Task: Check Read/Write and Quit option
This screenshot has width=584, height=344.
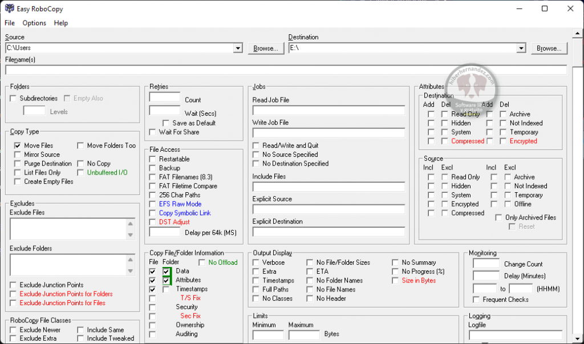Action: coord(256,145)
